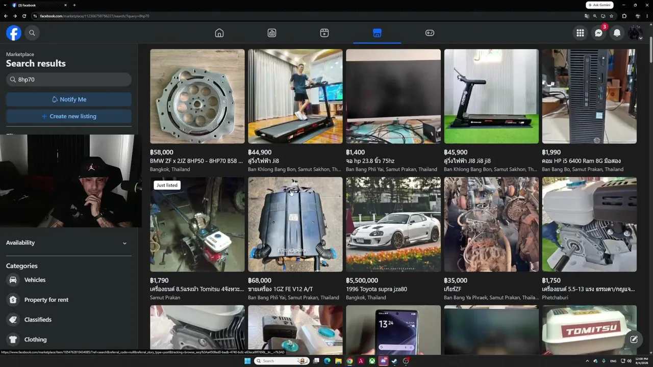Open the BMW ZF x 2JZ adapter plate listing
The height and width of the screenshot is (367, 653).
pyautogui.click(x=197, y=96)
